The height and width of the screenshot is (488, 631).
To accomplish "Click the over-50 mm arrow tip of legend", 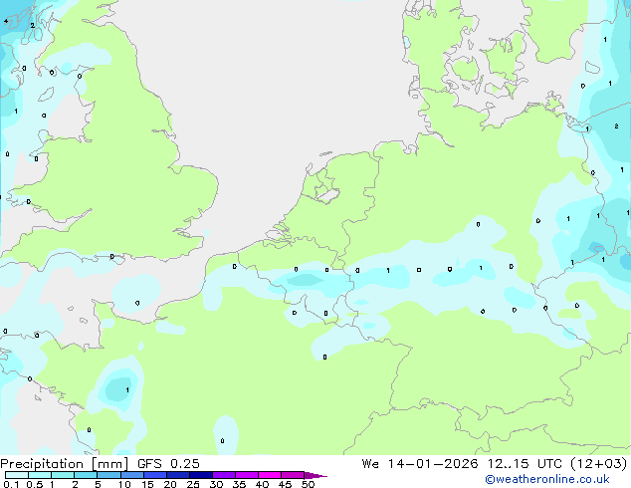I will point(315,475).
